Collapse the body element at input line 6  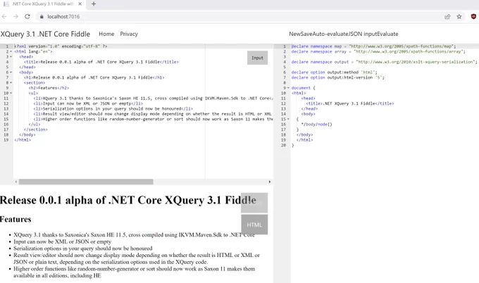pos(11,73)
